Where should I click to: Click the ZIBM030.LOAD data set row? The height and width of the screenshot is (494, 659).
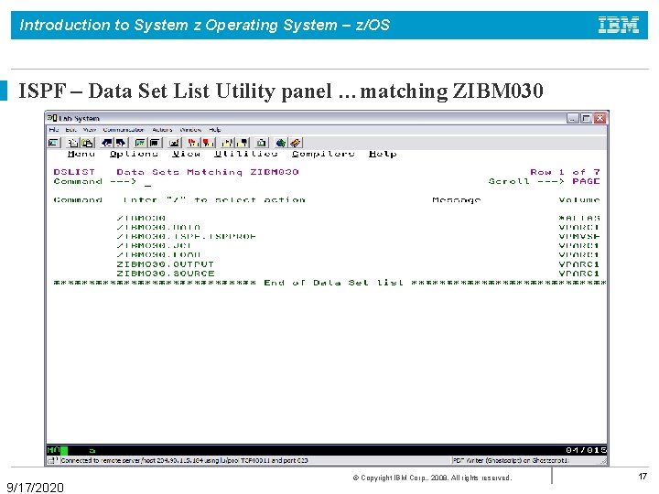pyautogui.click(x=158, y=255)
